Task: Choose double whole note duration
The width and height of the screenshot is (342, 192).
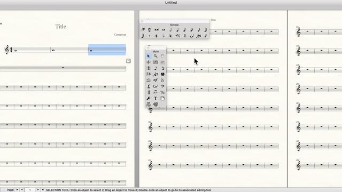Action: (157, 30)
